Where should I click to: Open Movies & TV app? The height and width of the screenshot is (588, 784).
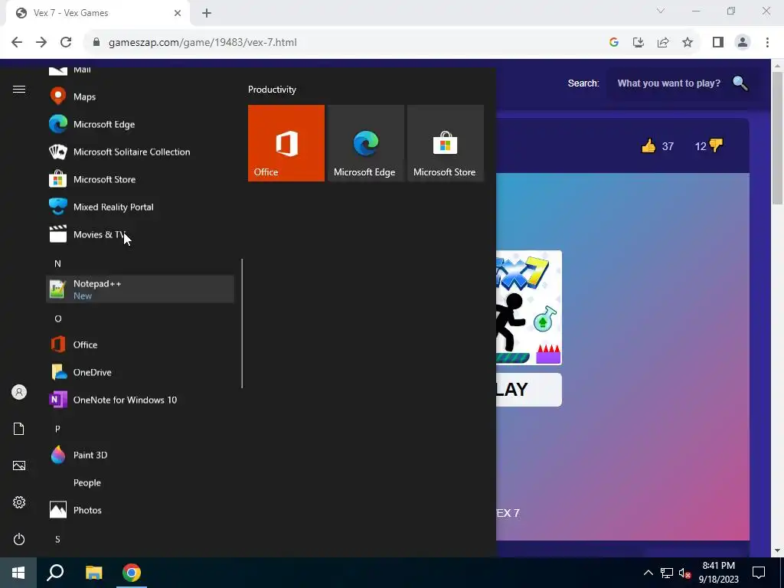[x=140, y=234]
